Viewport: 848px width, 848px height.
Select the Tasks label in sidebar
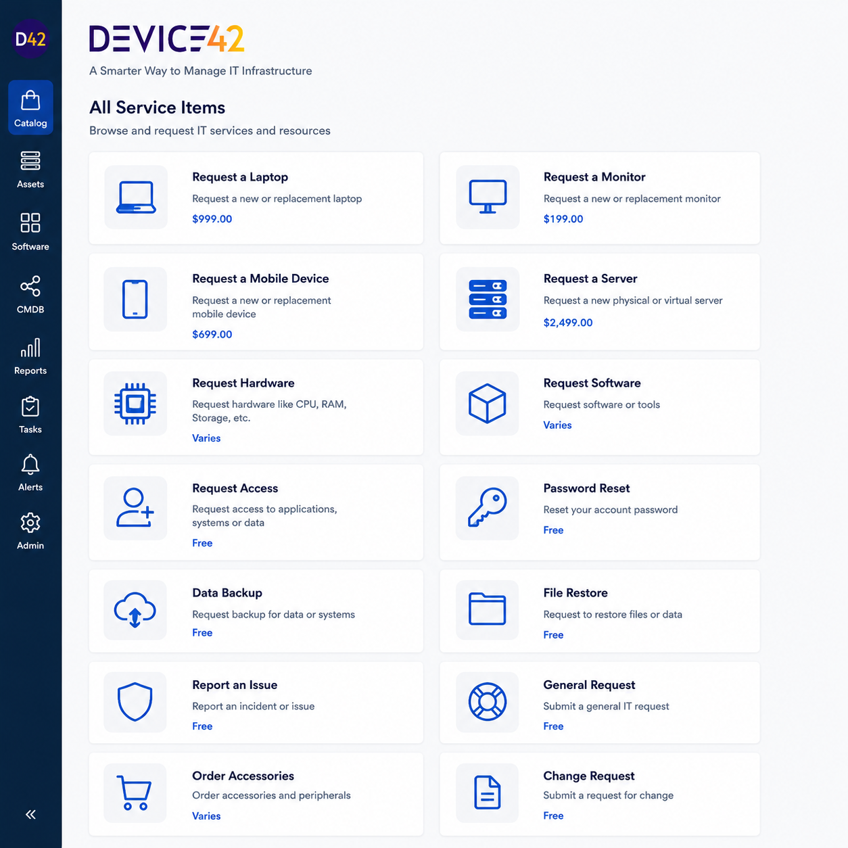point(30,429)
